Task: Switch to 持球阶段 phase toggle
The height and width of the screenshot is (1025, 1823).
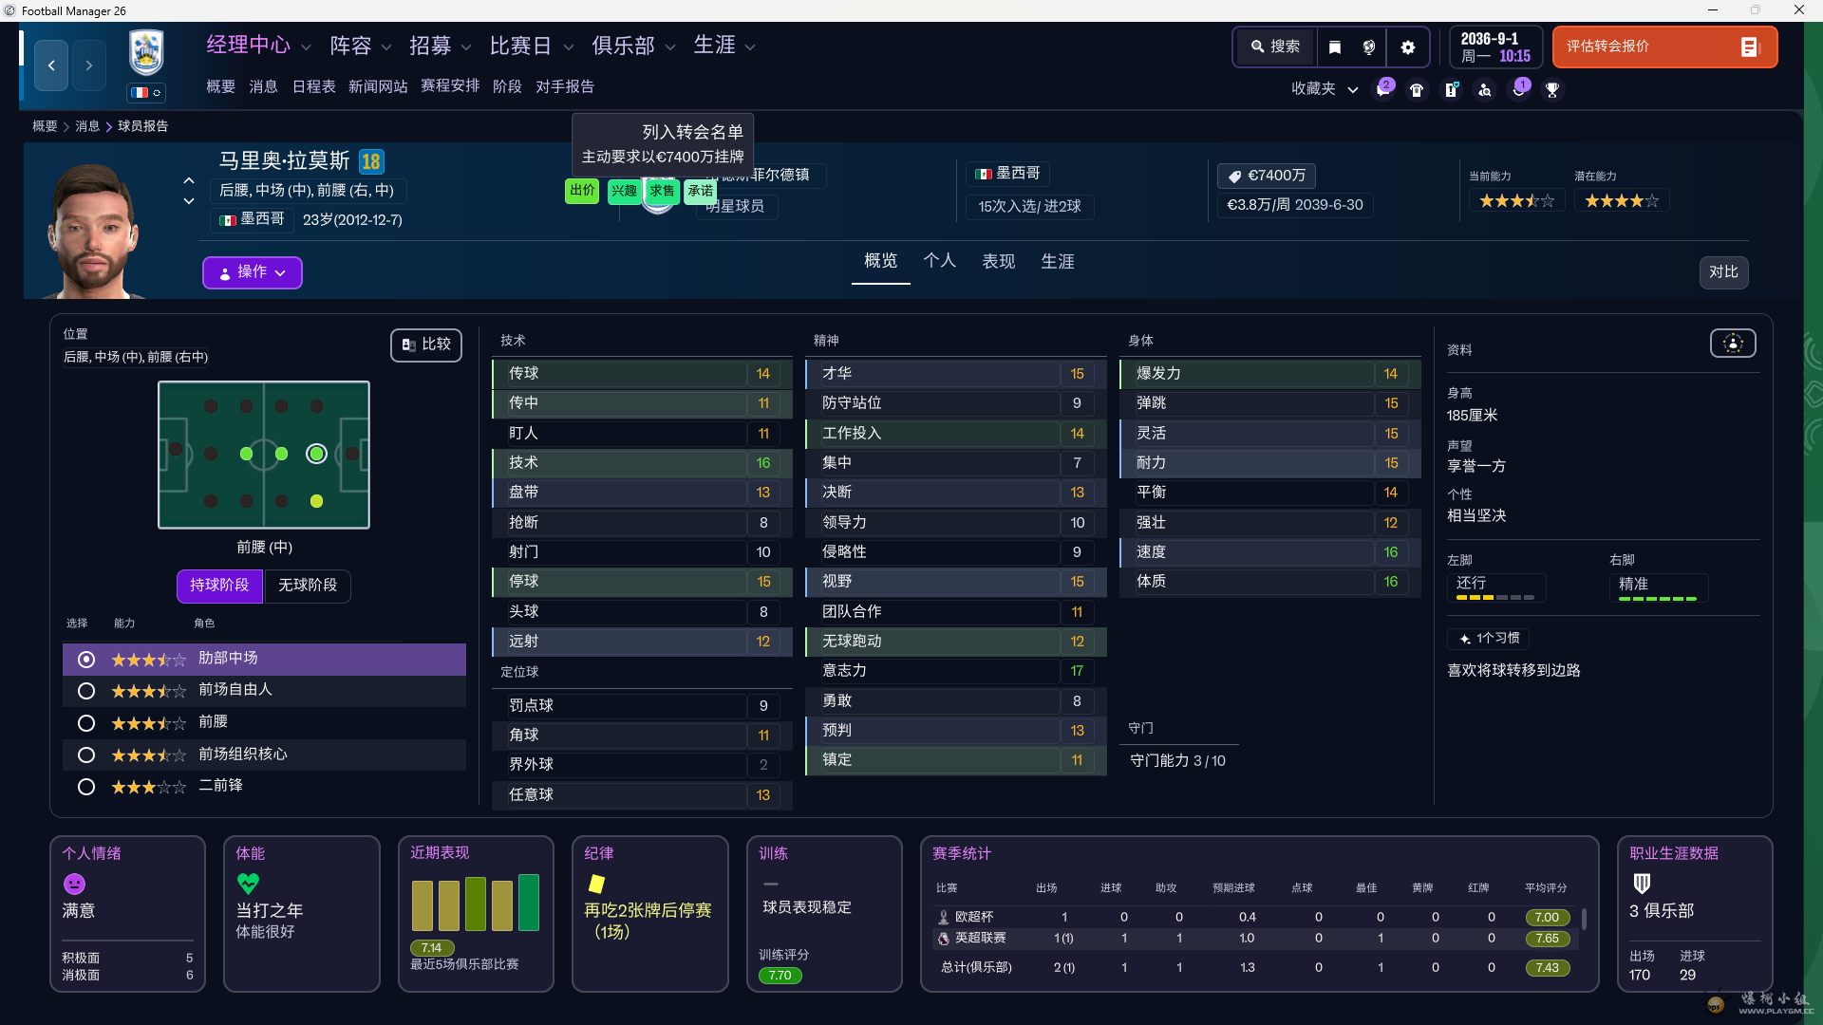Action: (x=219, y=586)
